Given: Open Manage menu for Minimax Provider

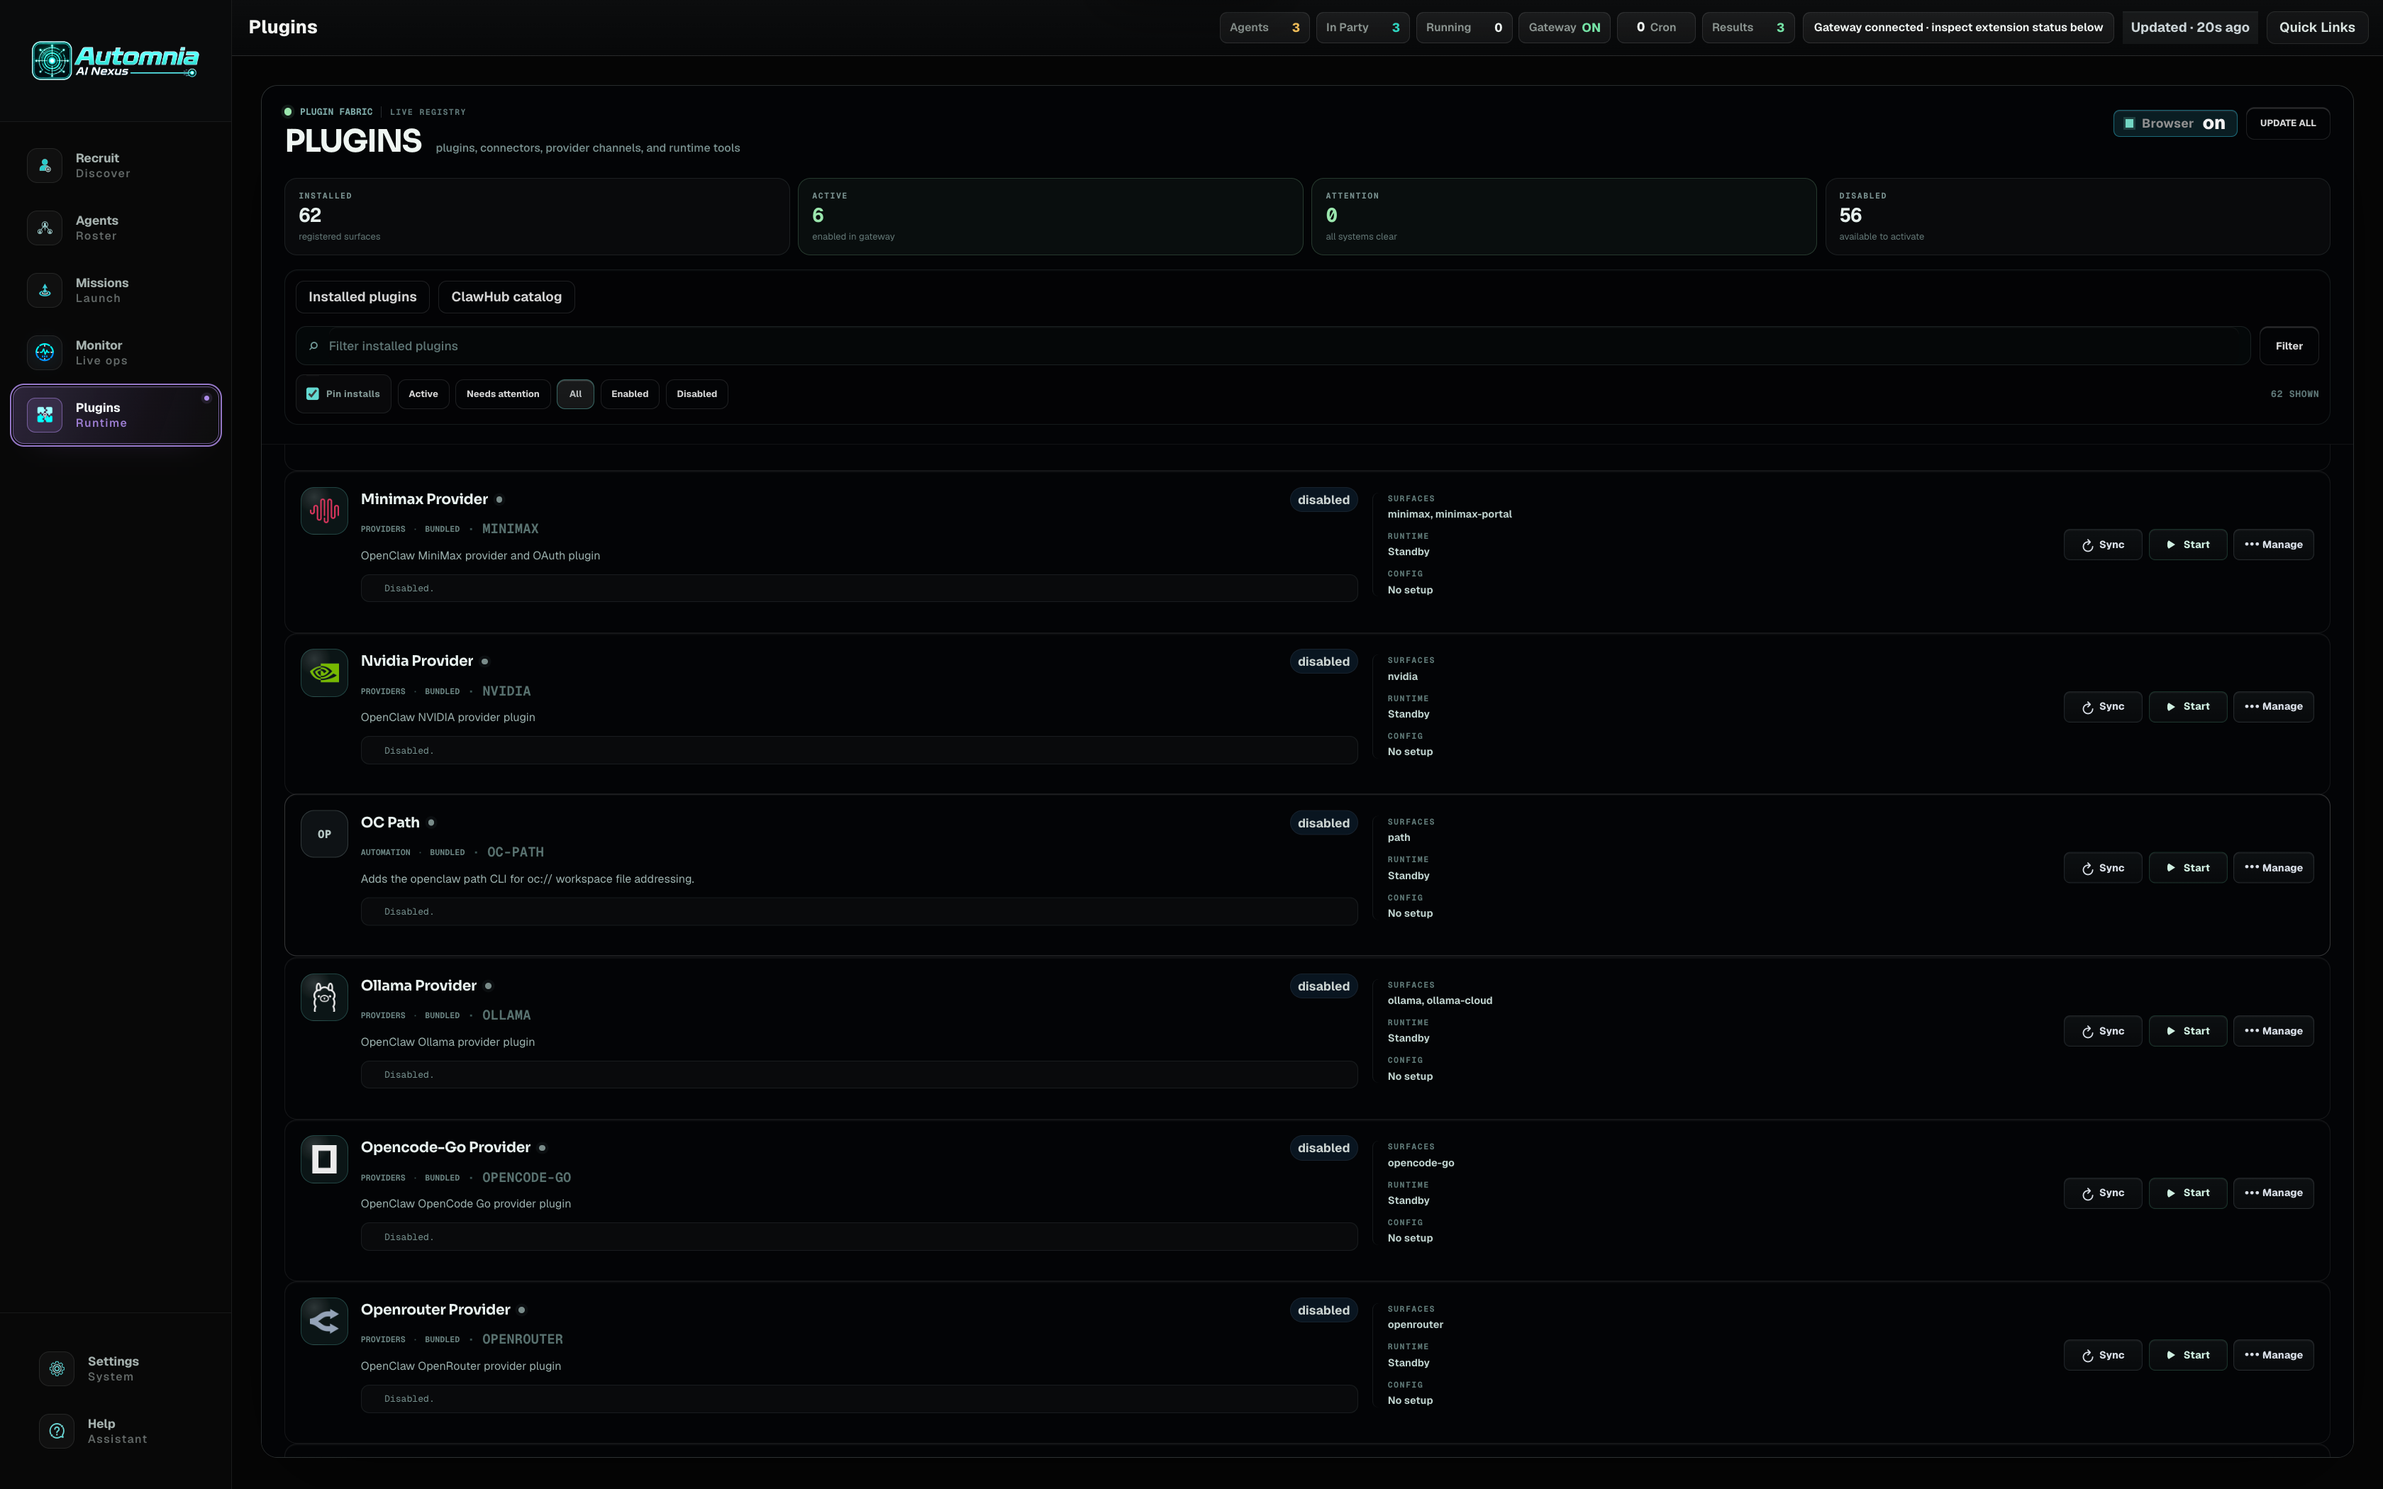Looking at the screenshot, I should pyautogui.click(x=2272, y=545).
